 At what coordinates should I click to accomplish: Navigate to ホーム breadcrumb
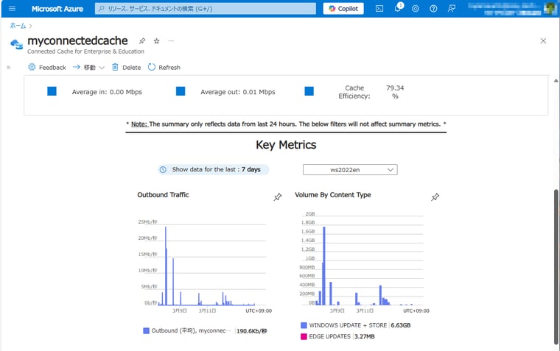click(18, 26)
